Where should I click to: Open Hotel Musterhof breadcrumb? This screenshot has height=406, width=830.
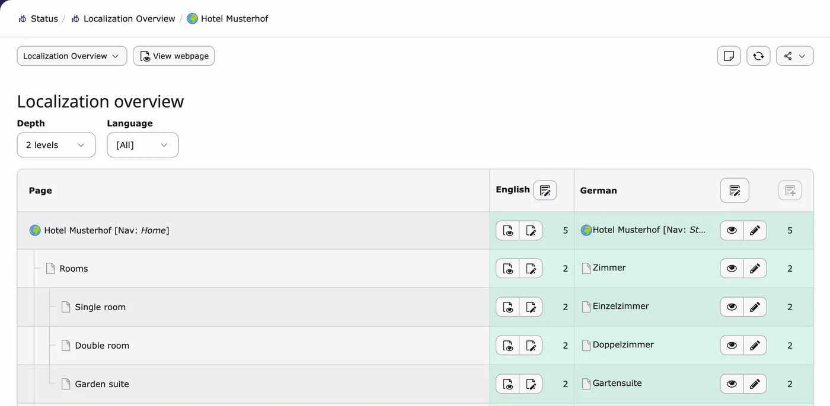tap(228, 19)
